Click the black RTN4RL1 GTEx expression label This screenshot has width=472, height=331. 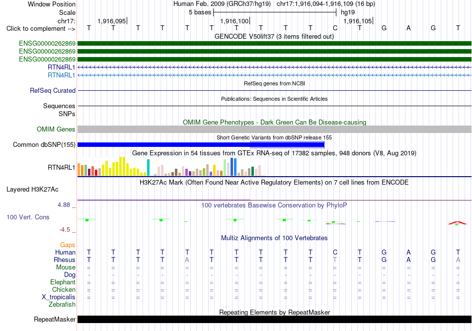[x=62, y=167]
